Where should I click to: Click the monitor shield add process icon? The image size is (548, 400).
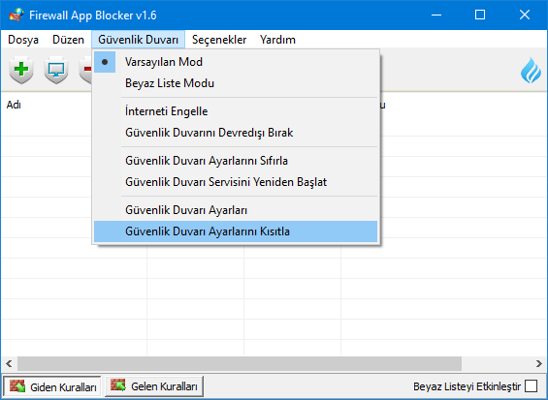56,70
